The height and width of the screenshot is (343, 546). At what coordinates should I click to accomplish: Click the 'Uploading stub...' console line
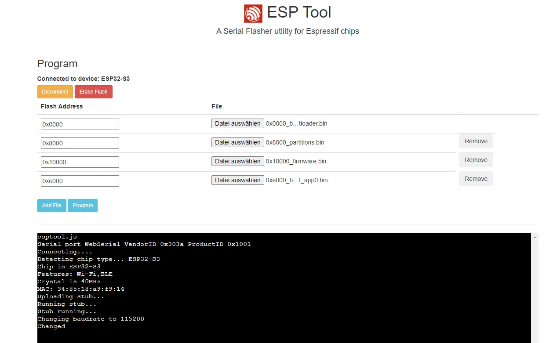tap(71, 296)
